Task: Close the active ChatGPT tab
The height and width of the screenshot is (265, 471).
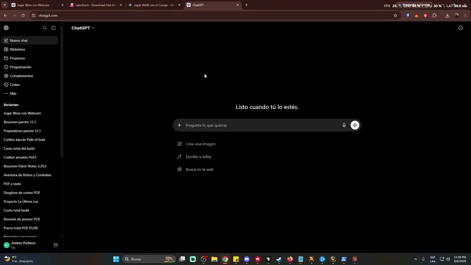Action: click(x=238, y=5)
